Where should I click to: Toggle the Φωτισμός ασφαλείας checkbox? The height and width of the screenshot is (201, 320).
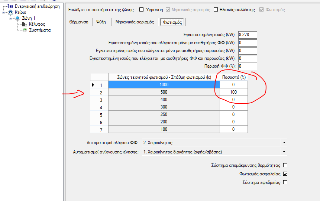point(285,174)
